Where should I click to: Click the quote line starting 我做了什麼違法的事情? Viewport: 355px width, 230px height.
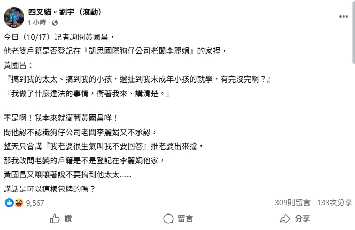pyautogui.click(x=87, y=94)
